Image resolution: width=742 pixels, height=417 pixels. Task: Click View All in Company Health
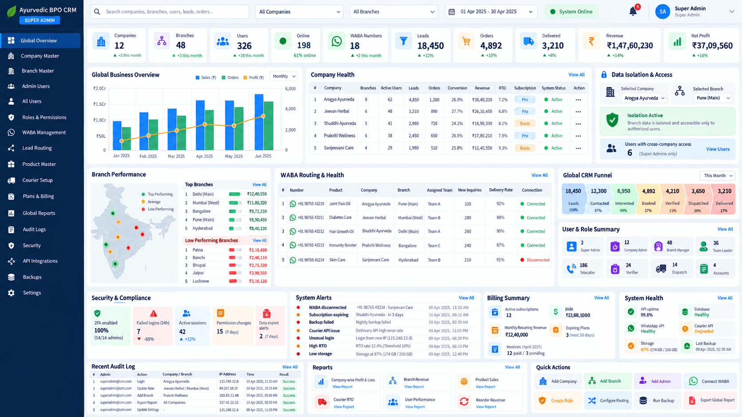pyautogui.click(x=576, y=75)
